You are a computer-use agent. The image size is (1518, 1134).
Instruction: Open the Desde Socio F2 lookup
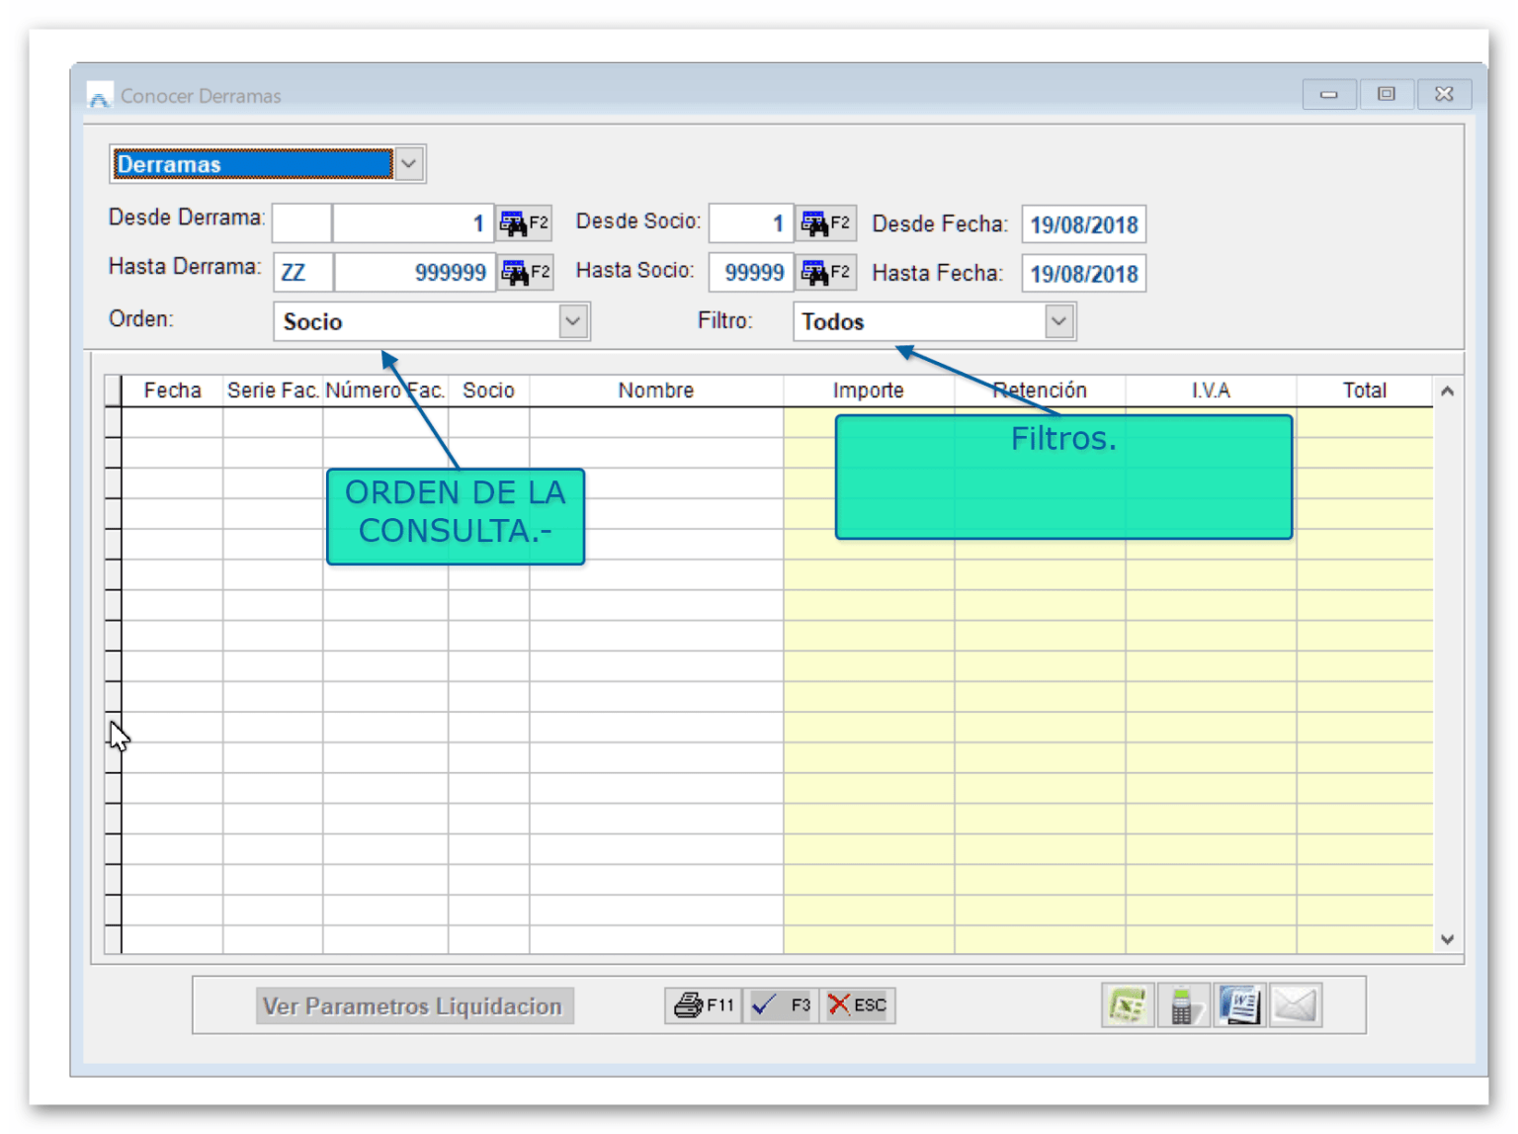(x=826, y=223)
